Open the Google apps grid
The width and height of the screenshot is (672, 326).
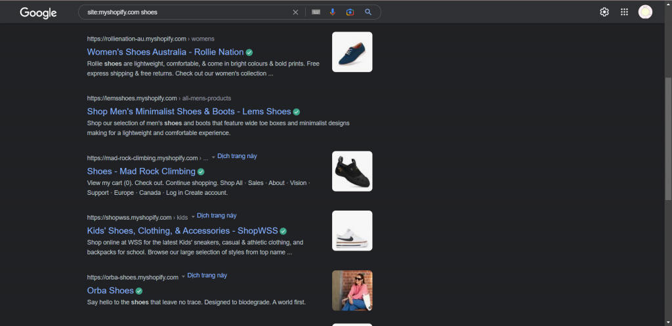tap(625, 12)
